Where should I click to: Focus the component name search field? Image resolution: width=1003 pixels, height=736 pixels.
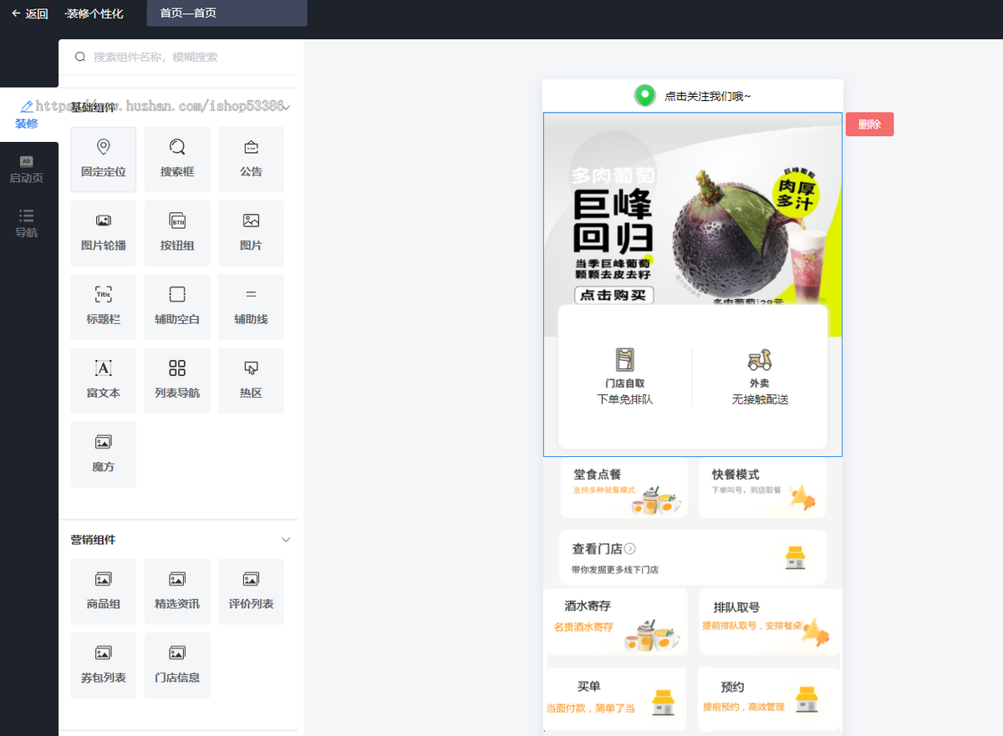(x=178, y=57)
